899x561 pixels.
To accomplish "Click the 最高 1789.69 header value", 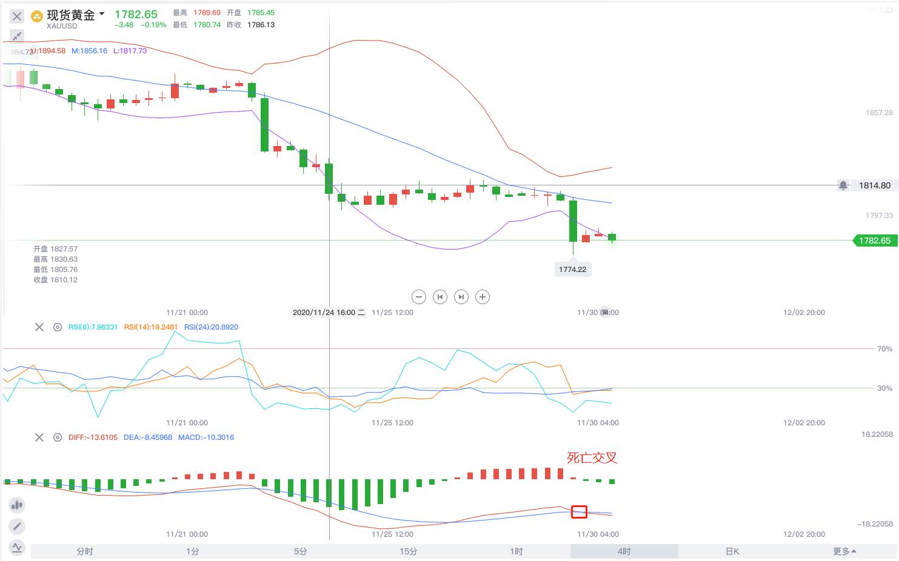I will [196, 13].
